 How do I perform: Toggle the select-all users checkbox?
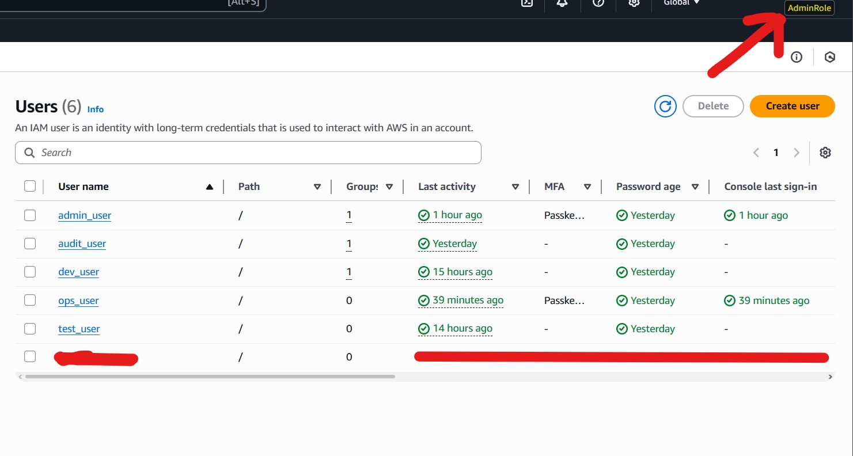[x=30, y=186]
